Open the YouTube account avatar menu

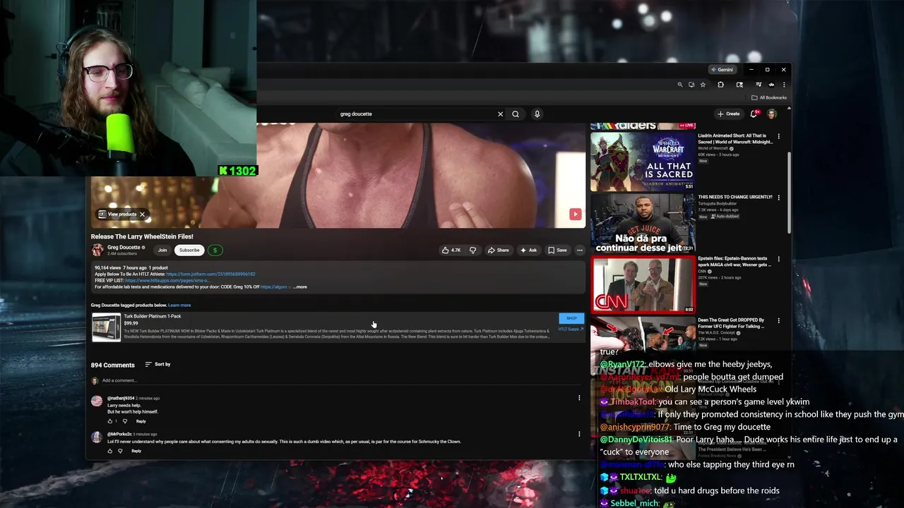pyautogui.click(x=772, y=114)
